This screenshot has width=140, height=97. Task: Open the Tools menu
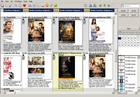pos(25,1)
